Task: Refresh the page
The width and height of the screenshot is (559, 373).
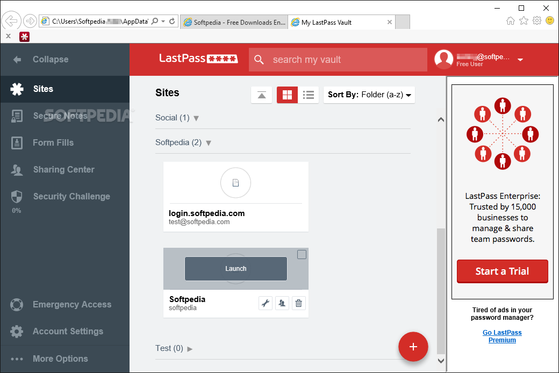Action: click(172, 21)
